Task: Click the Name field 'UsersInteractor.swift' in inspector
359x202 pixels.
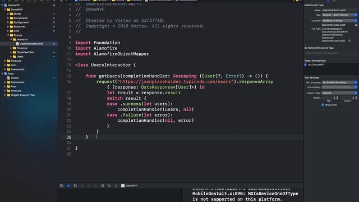Action: point(339,10)
